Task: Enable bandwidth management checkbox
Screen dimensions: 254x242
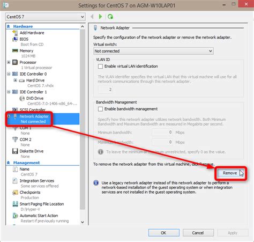Action: coord(100,109)
